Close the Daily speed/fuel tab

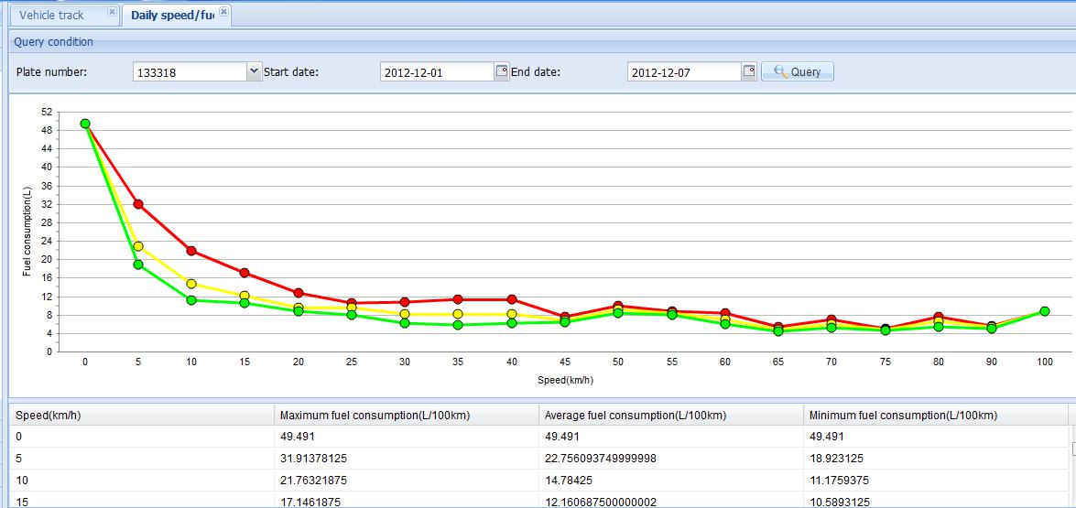coord(223,12)
